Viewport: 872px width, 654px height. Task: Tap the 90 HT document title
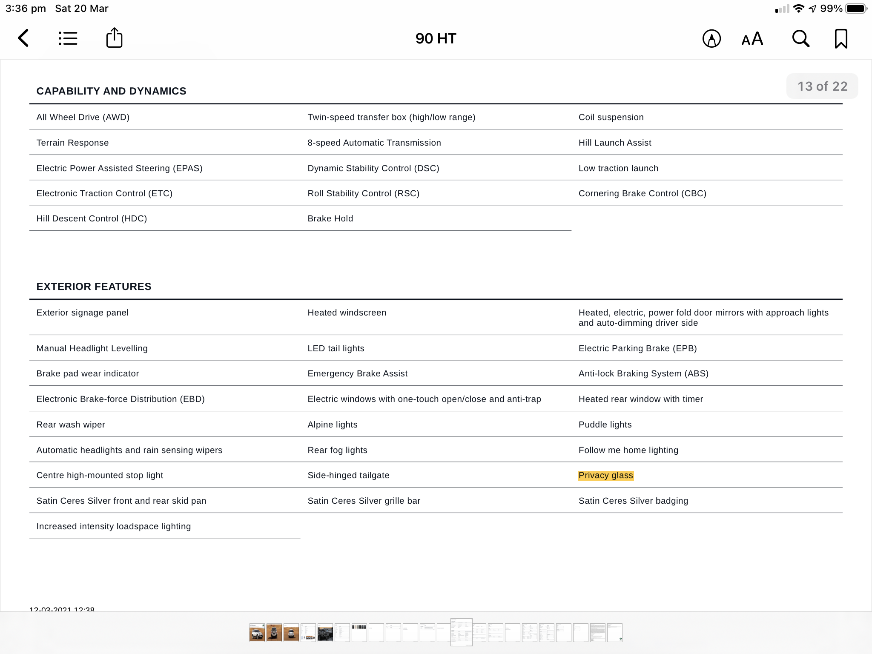tap(436, 39)
